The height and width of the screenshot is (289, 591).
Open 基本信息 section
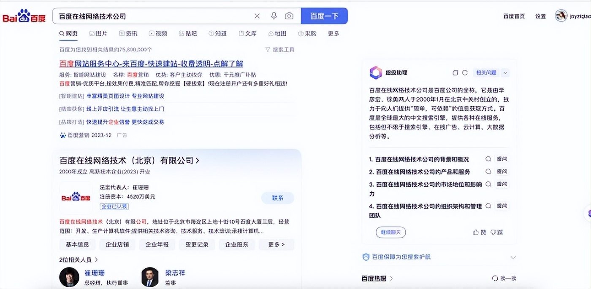click(x=77, y=245)
